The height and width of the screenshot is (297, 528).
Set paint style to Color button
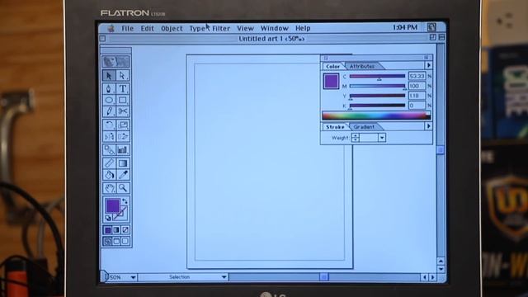pyautogui.click(x=107, y=230)
